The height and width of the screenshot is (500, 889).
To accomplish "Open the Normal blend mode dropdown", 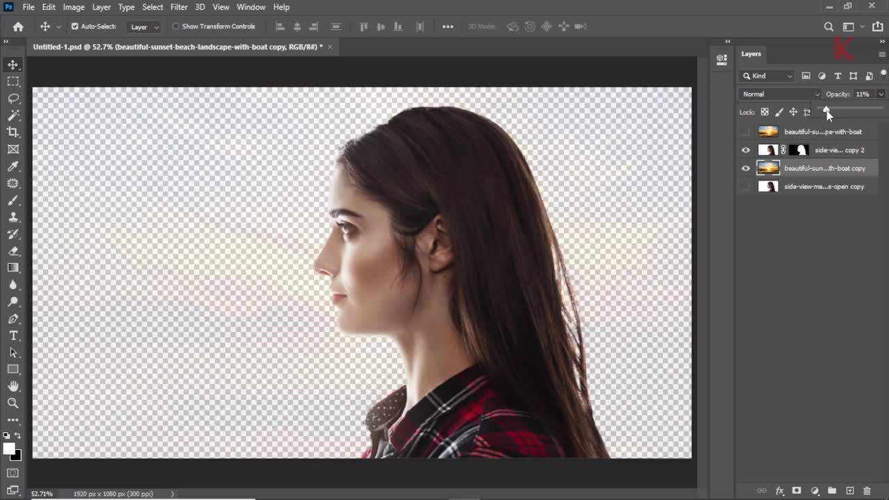I will (781, 94).
